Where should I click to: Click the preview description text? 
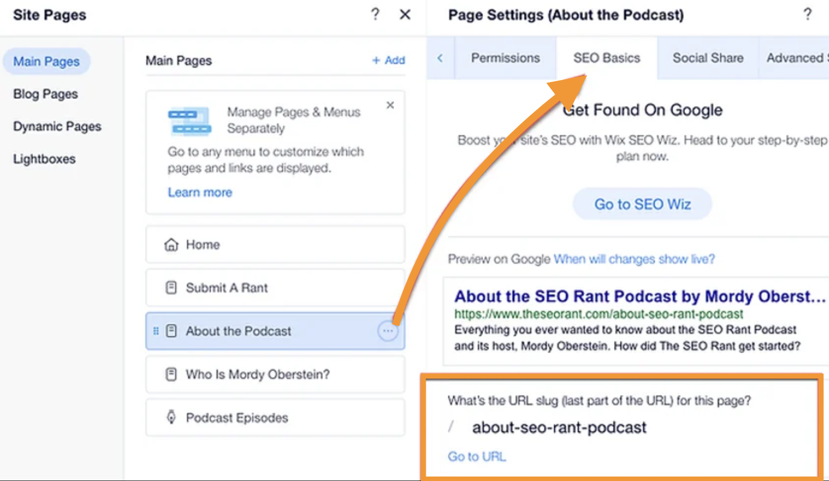(627, 337)
